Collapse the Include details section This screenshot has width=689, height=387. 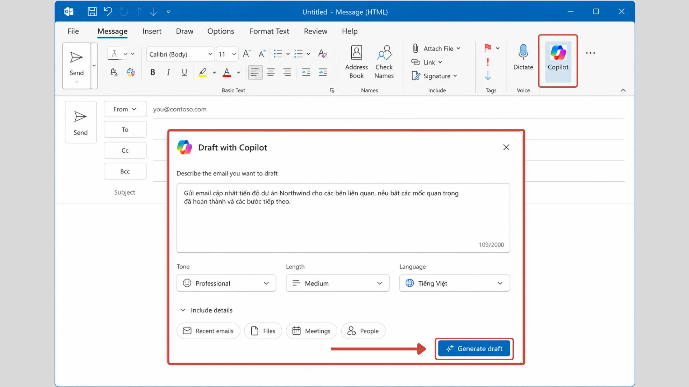pyautogui.click(x=206, y=310)
